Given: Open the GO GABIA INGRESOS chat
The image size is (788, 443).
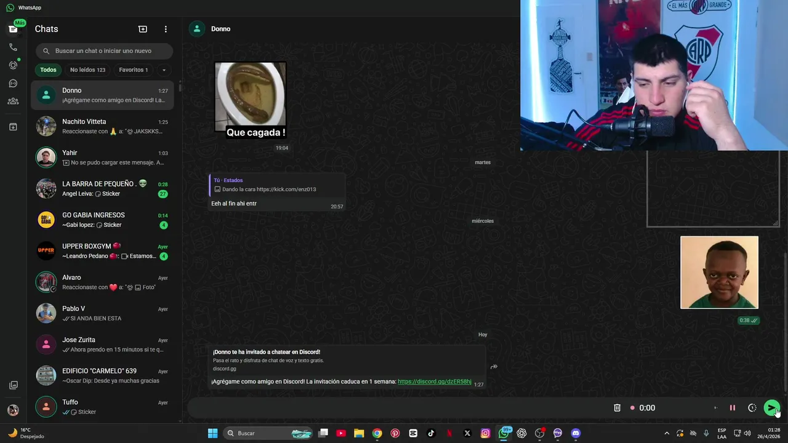Looking at the screenshot, I should (x=102, y=220).
